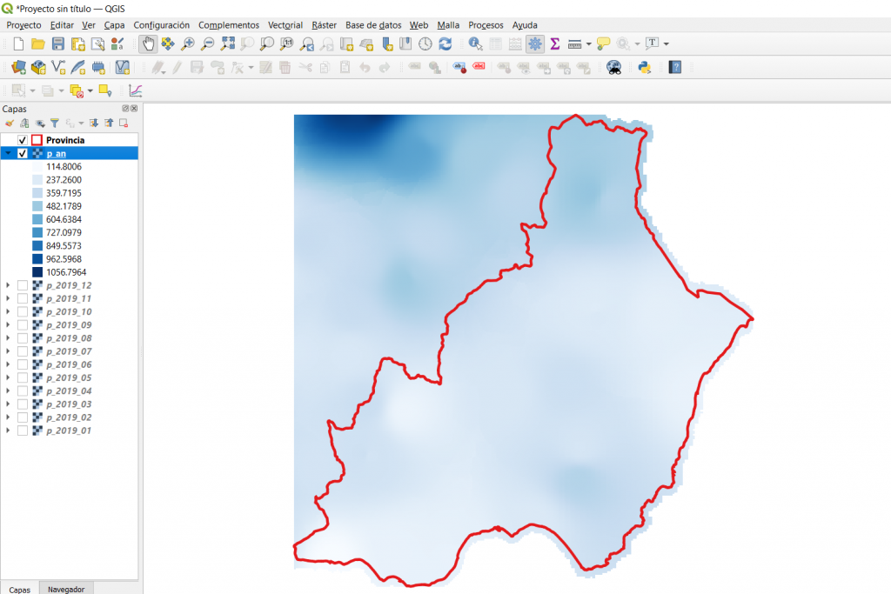Click the Zoom In magnifier tool
Viewport: 891px width, 594px height.
187,43
